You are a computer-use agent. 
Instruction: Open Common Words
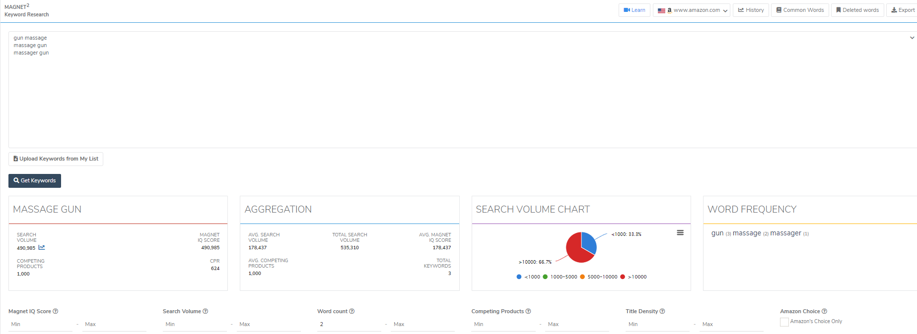tap(800, 10)
